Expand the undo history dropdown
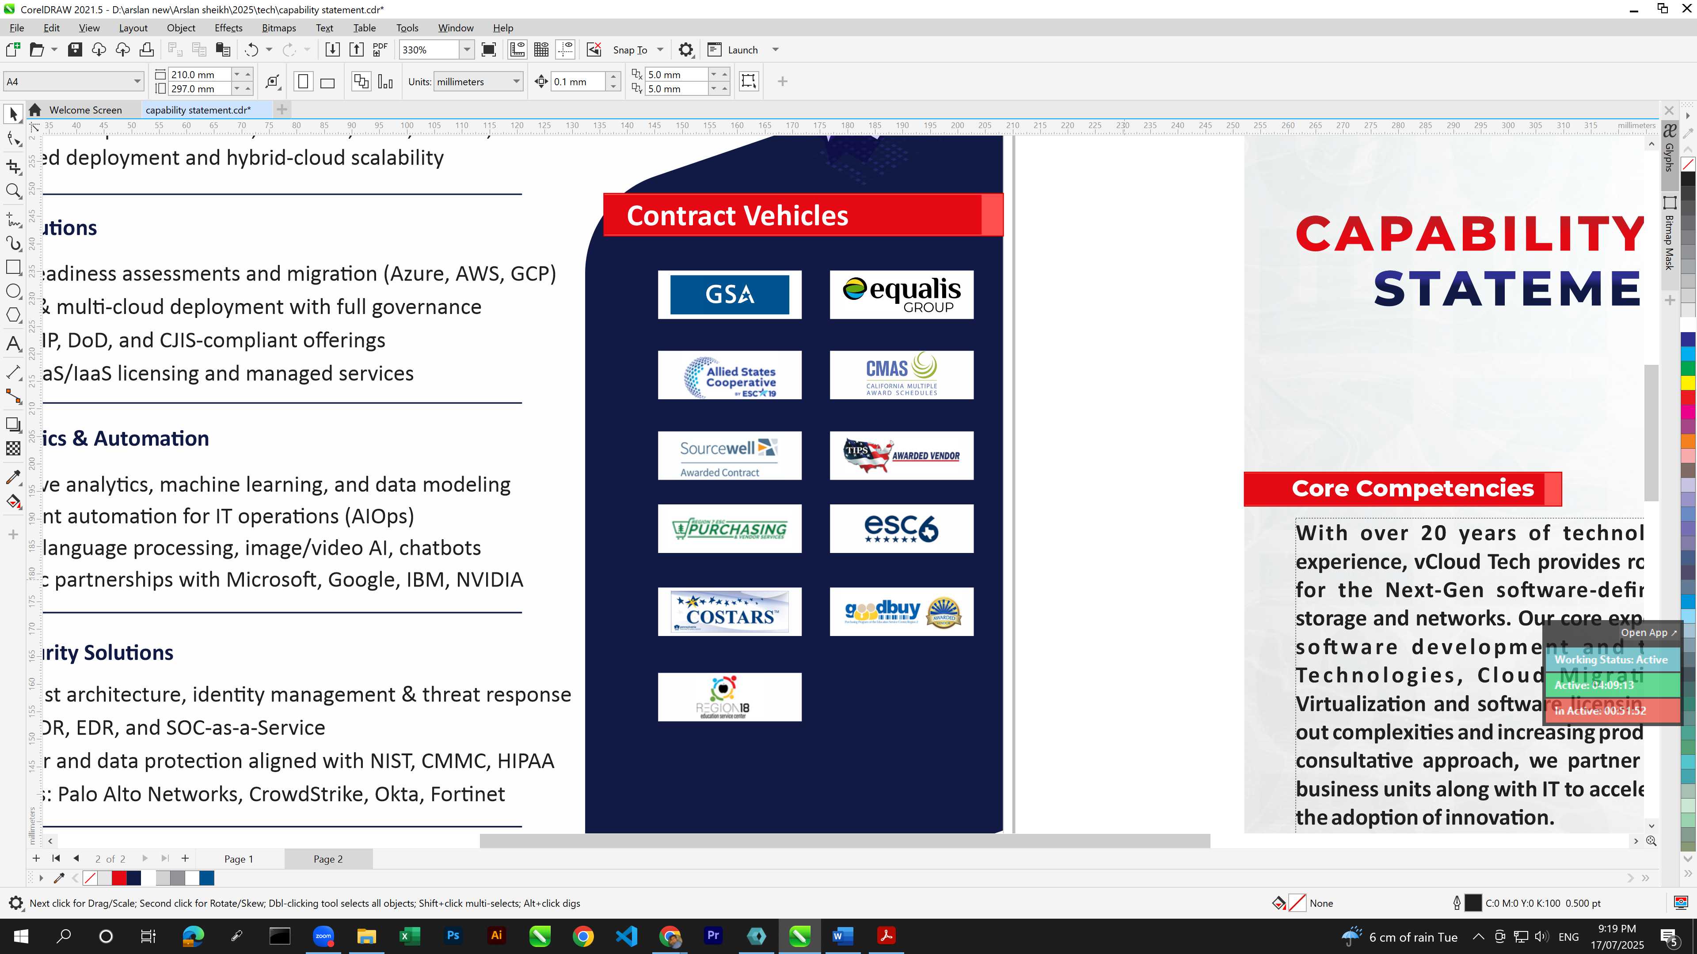Viewport: 1697px width, 954px height. [x=269, y=49]
